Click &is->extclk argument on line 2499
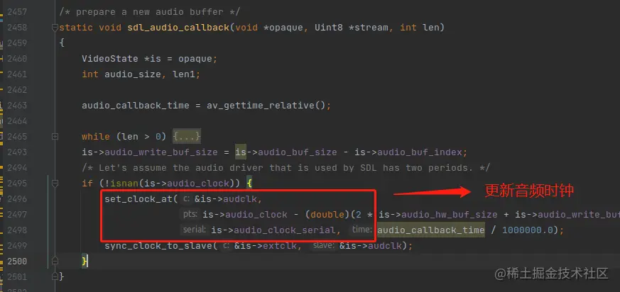620x292 pixels. 265,246
